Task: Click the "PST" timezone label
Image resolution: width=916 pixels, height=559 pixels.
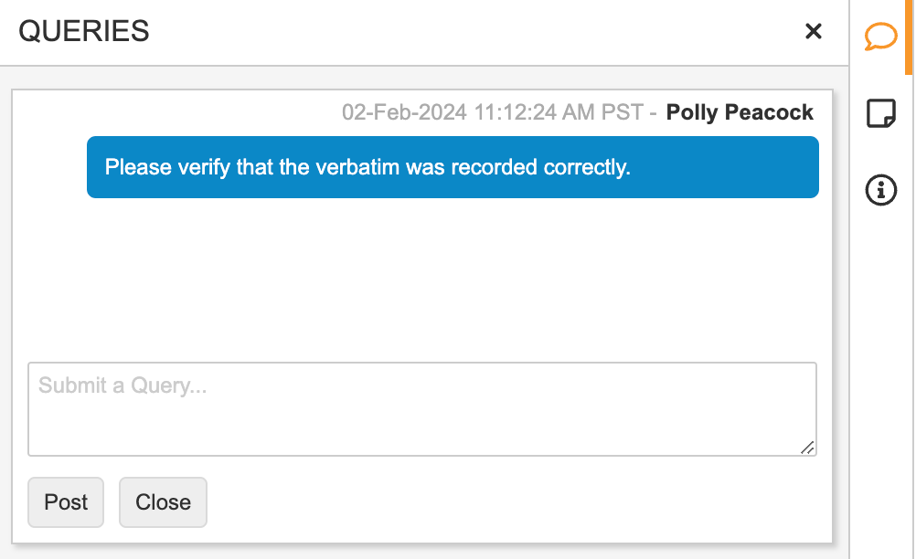Action: click(x=621, y=112)
